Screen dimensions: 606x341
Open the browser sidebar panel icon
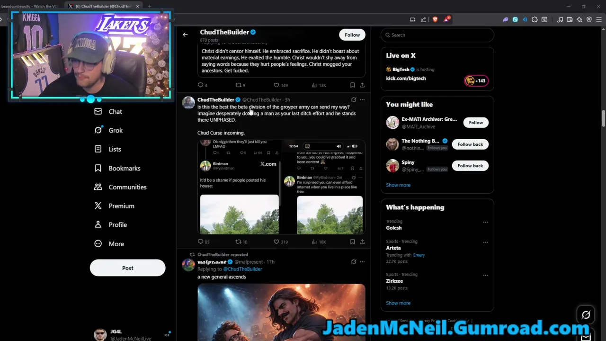click(x=544, y=19)
